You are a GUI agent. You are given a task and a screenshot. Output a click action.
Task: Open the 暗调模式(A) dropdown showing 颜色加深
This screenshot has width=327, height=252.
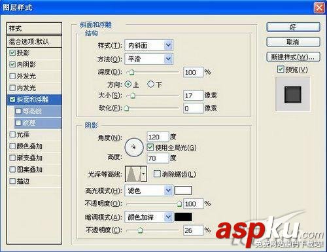pyautogui.click(x=148, y=217)
